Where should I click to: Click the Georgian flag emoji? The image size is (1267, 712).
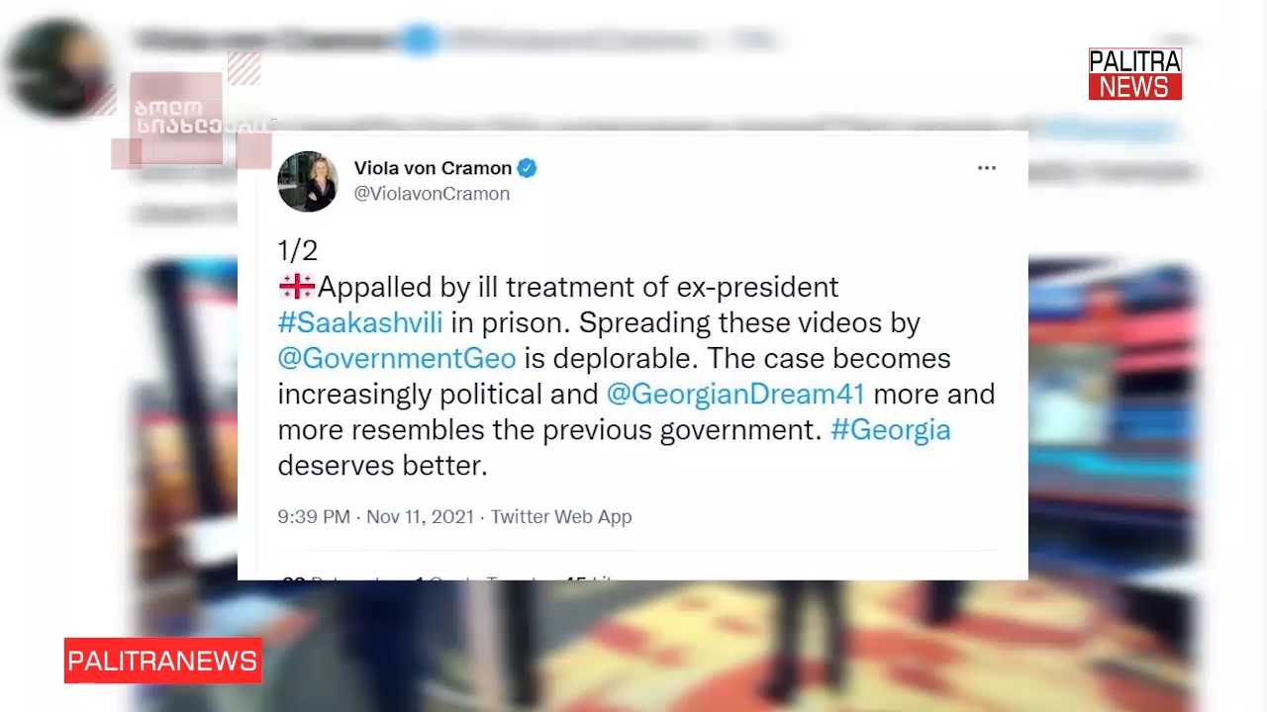[x=296, y=287]
